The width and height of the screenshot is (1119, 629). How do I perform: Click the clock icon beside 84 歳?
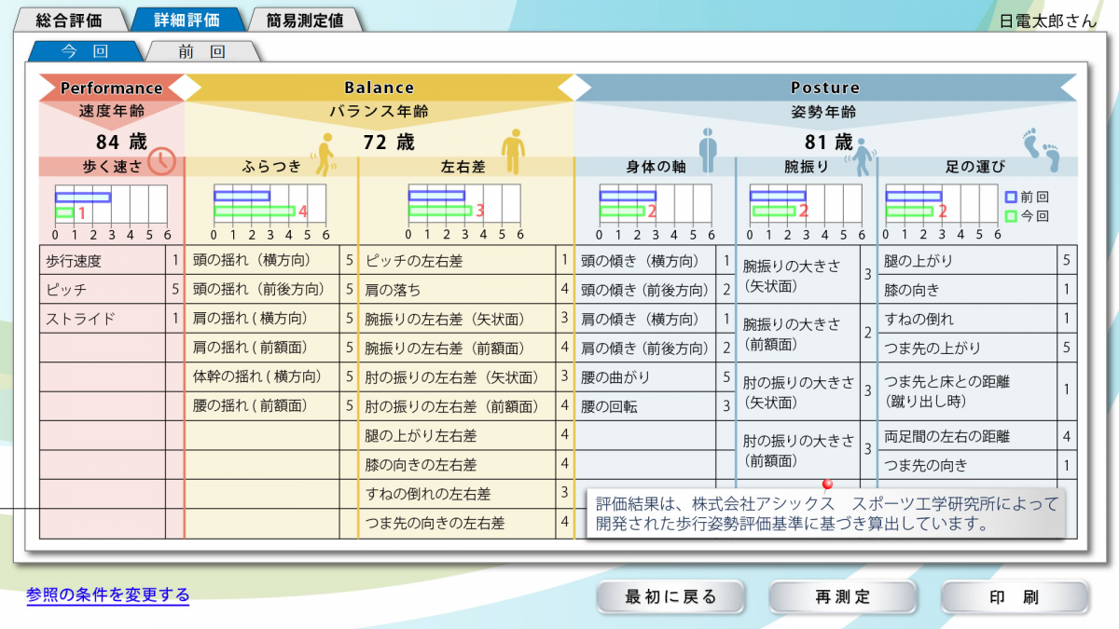(162, 161)
